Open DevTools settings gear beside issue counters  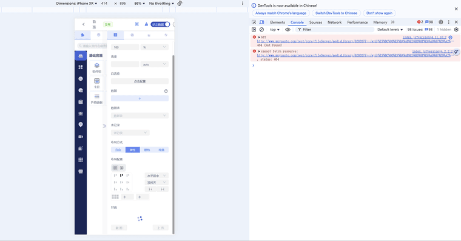pyautogui.click(x=441, y=22)
